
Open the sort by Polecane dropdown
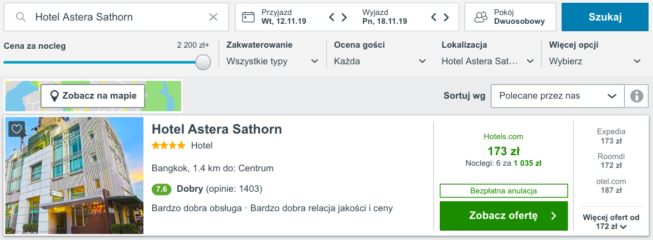pos(557,96)
